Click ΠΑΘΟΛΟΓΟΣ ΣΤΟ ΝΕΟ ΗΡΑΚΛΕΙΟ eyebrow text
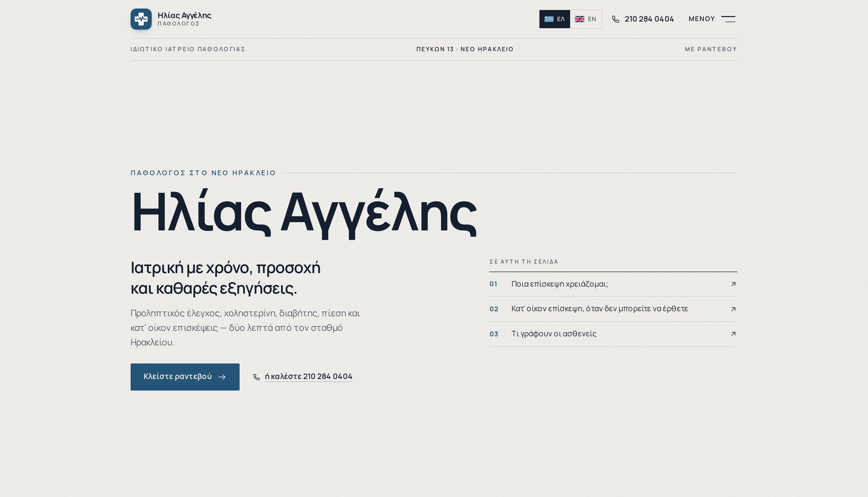Image resolution: width=868 pixels, height=497 pixels. (203, 173)
